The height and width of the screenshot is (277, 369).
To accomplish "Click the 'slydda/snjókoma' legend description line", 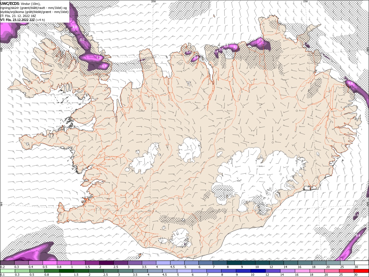I will [x=34, y=12].
